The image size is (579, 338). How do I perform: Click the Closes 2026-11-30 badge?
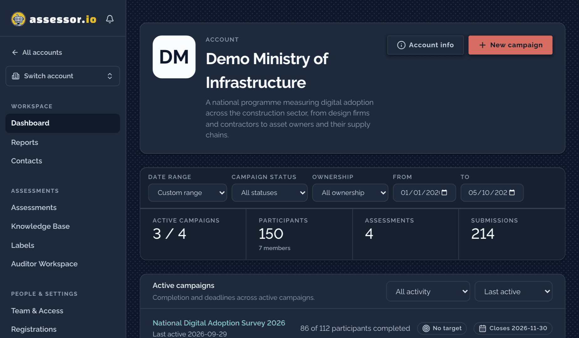tap(513, 328)
